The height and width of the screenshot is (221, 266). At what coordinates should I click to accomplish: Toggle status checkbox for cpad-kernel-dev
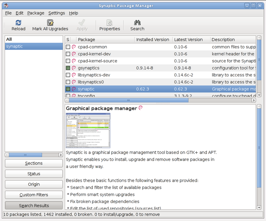point(68,54)
